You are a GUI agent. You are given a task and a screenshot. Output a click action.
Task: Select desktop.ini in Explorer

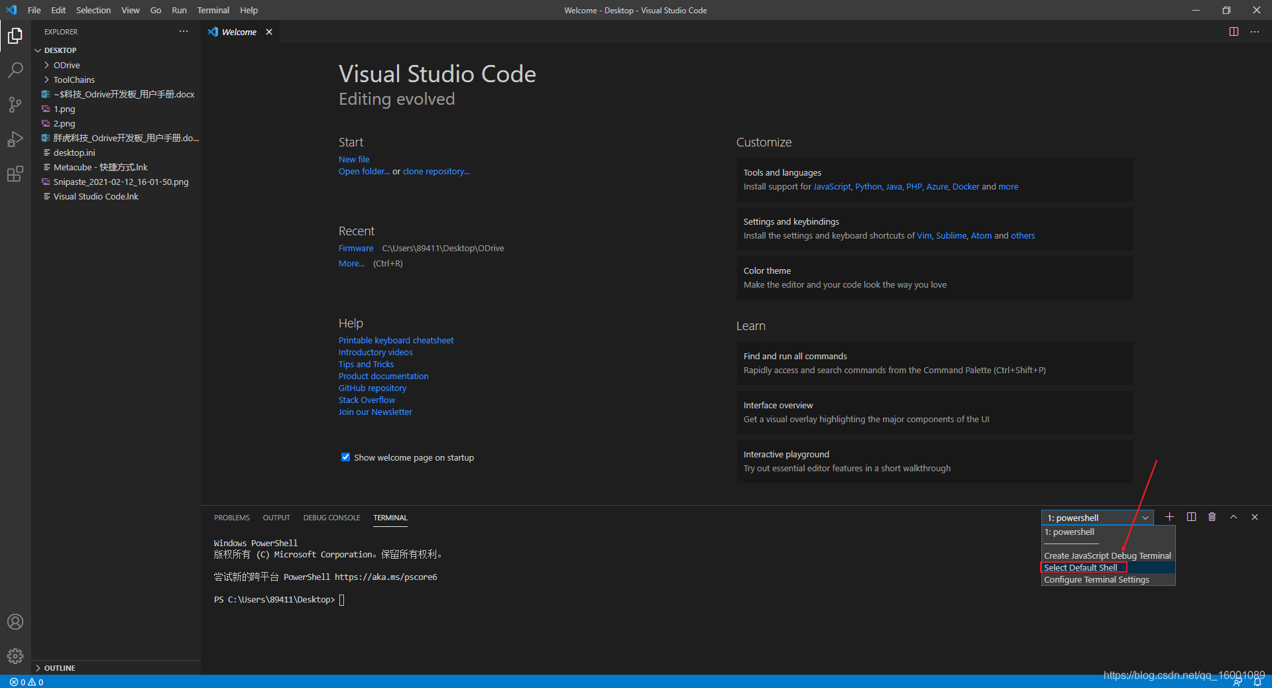(x=116, y=152)
